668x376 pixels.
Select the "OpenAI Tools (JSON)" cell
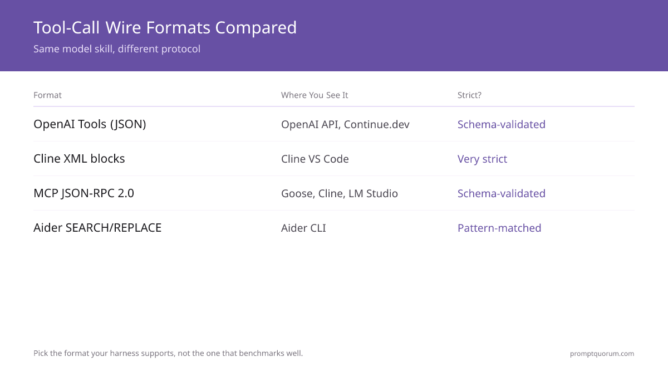(x=90, y=124)
